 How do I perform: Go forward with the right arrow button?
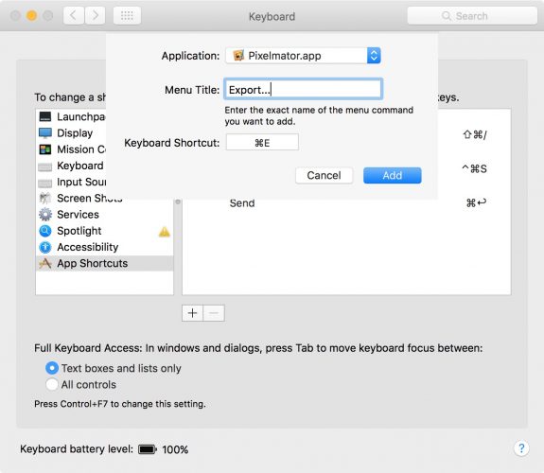[x=95, y=16]
